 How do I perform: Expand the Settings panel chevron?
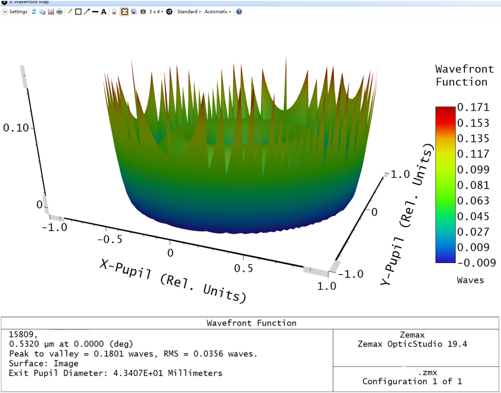[x=4, y=12]
